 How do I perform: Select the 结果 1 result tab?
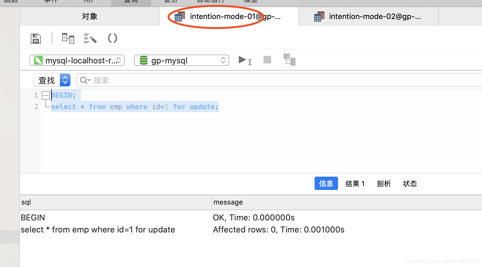point(355,184)
